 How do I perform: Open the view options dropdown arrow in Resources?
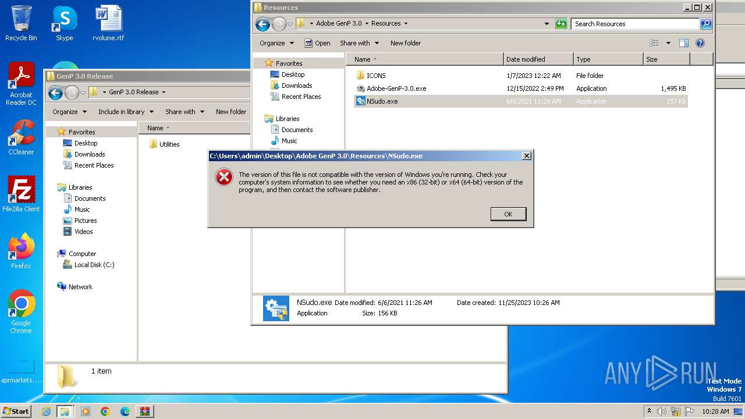coord(668,43)
